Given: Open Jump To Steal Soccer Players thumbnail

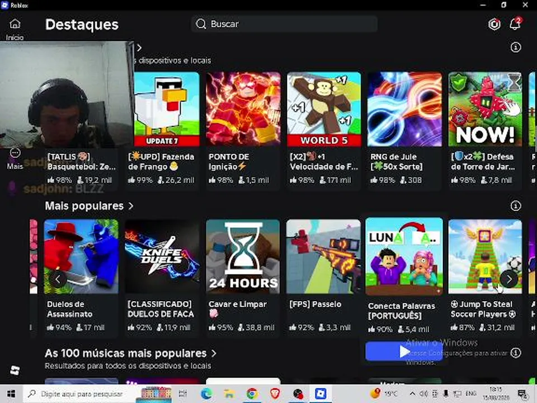Looking at the screenshot, I should tap(486, 257).
